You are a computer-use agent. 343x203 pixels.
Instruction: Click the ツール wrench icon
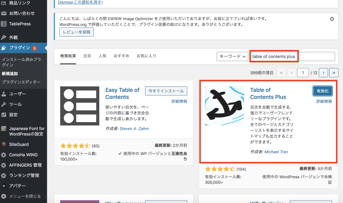[4, 104]
